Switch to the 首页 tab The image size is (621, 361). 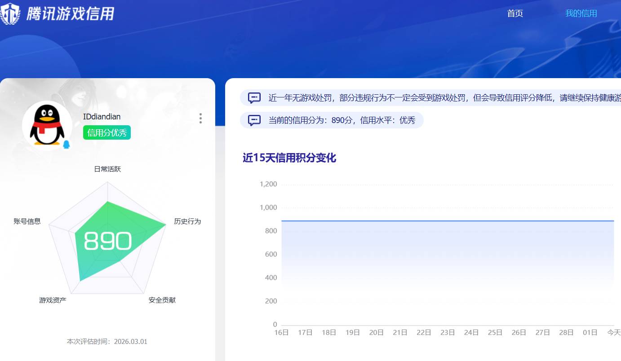click(x=515, y=13)
